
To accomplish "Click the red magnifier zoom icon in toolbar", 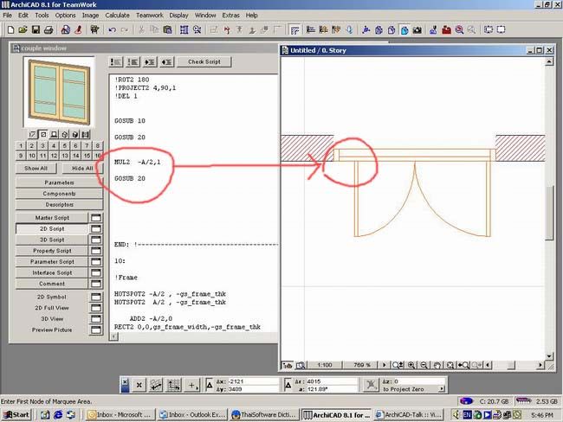I will pos(459,29).
